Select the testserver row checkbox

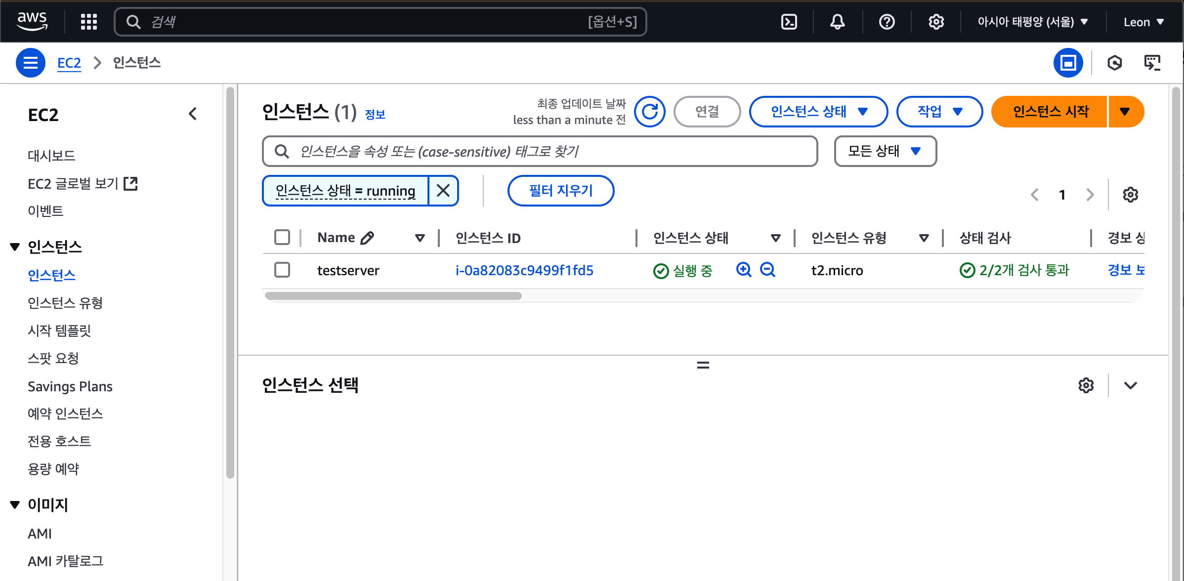click(x=282, y=270)
